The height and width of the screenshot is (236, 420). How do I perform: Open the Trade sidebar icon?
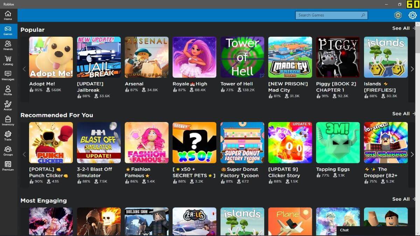click(x=8, y=136)
